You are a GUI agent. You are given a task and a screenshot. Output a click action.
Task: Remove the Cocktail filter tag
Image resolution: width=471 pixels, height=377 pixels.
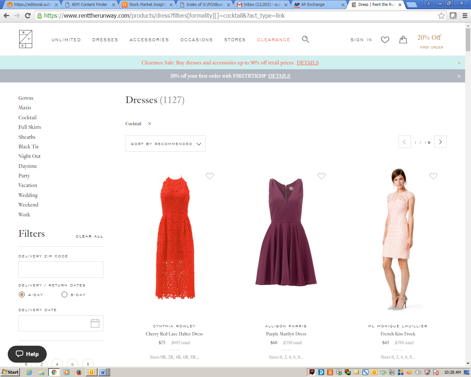click(x=150, y=124)
